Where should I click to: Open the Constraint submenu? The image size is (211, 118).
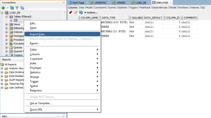pyautogui.click(x=62, y=59)
